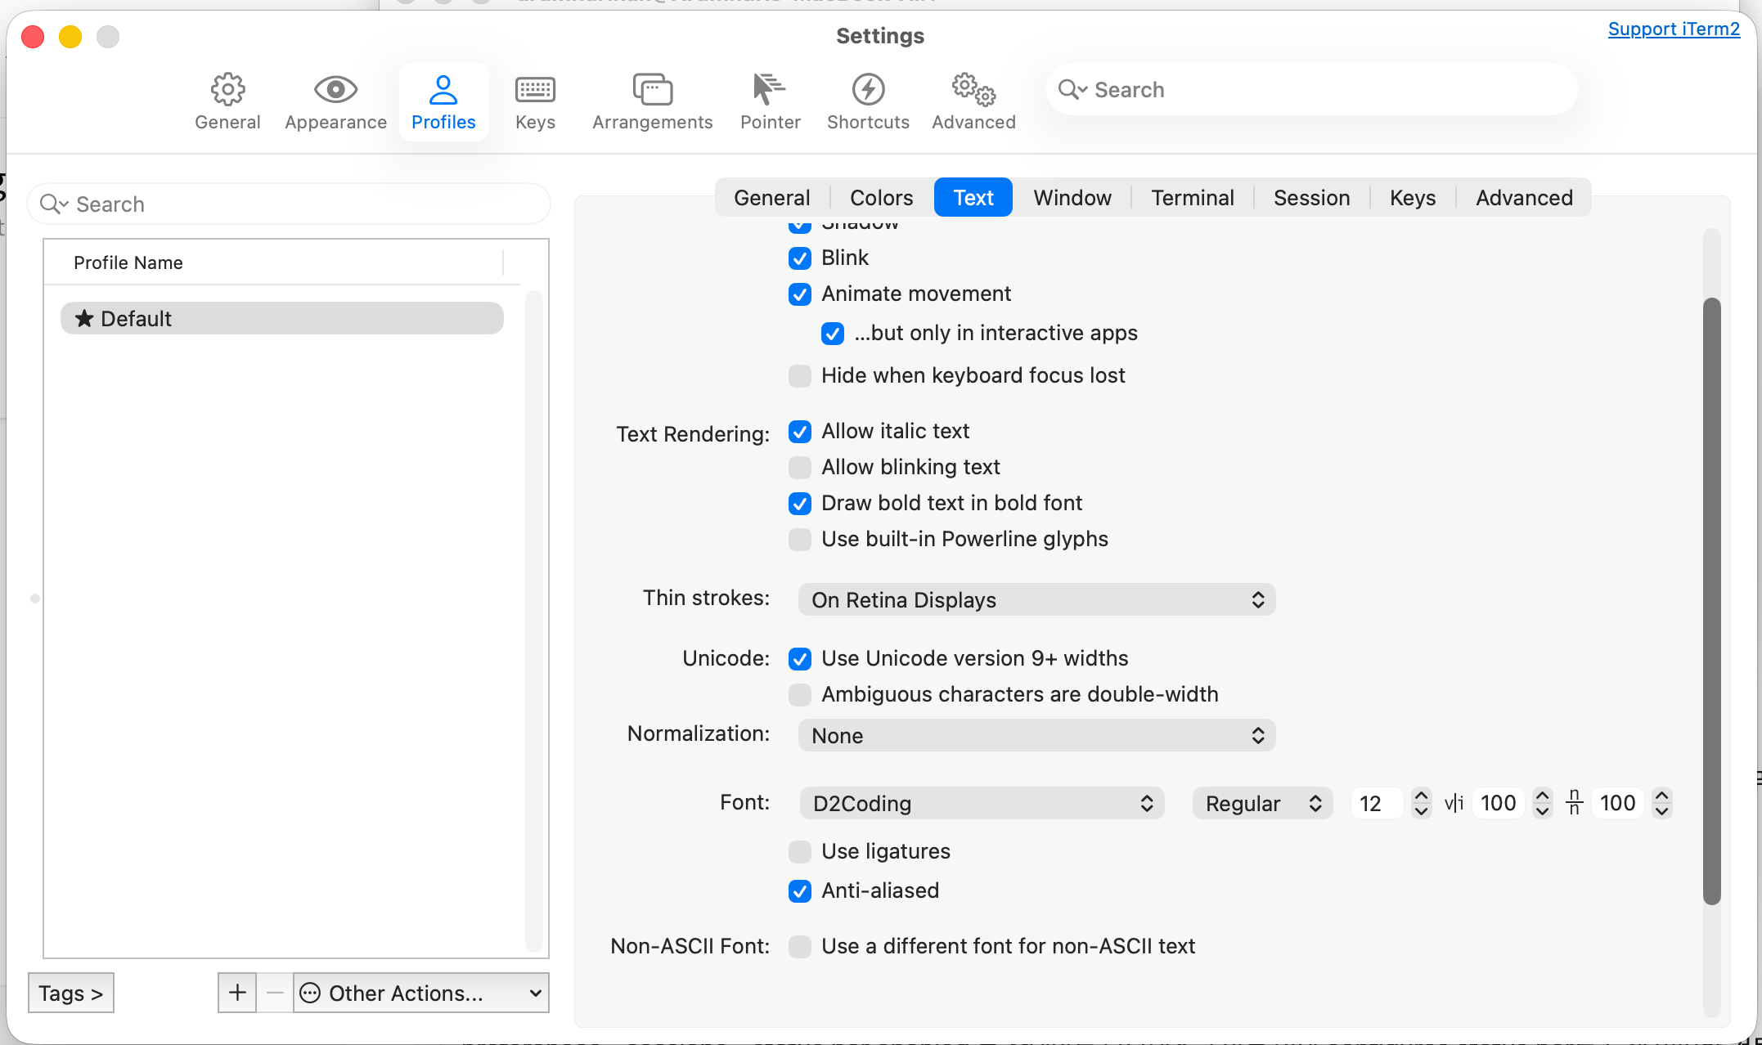Open Shortcuts lightning bolt icon
1762x1045 pixels.
tap(868, 90)
